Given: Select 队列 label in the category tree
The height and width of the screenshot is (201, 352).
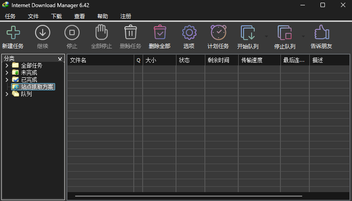Looking at the screenshot, I should 26,94.
